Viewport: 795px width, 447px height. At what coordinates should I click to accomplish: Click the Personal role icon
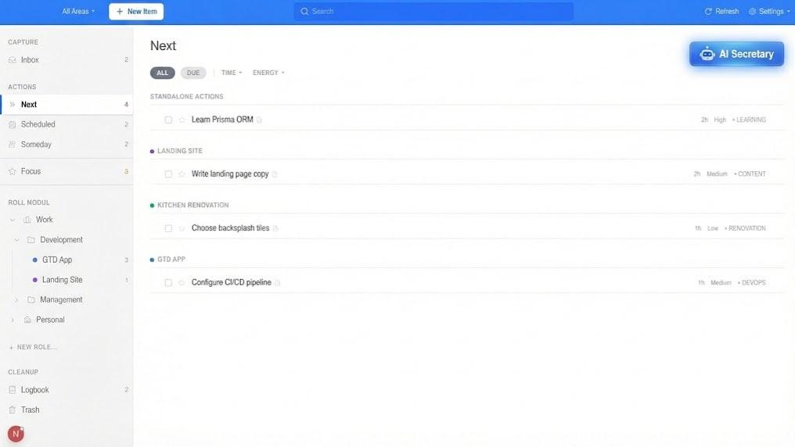(x=27, y=320)
